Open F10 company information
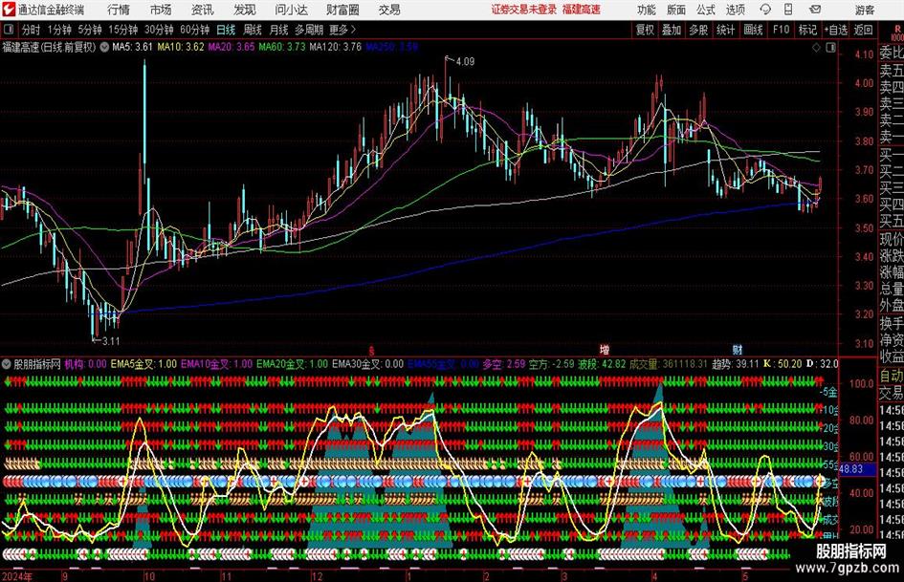 tap(781, 30)
